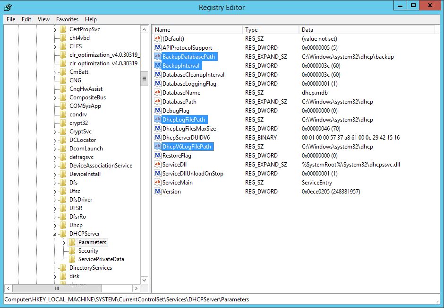
Task: Collapse the DHCPServer tree node
Action: coord(55,234)
